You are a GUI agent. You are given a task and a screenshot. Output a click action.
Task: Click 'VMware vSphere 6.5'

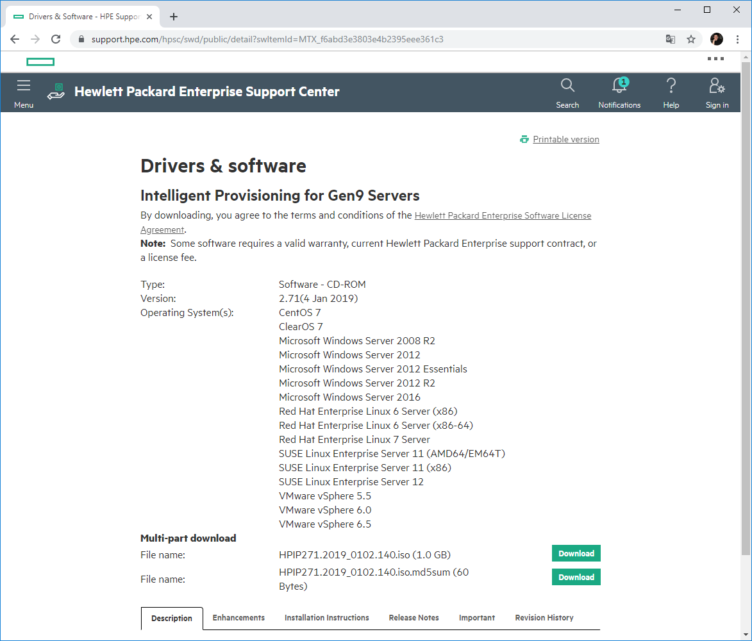click(x=325, y=524)
